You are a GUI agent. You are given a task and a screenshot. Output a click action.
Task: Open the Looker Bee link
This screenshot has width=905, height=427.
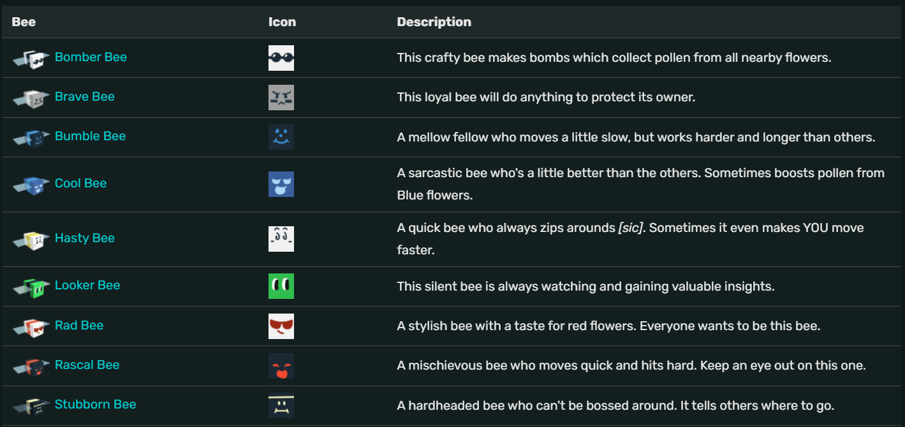(87, 285)
